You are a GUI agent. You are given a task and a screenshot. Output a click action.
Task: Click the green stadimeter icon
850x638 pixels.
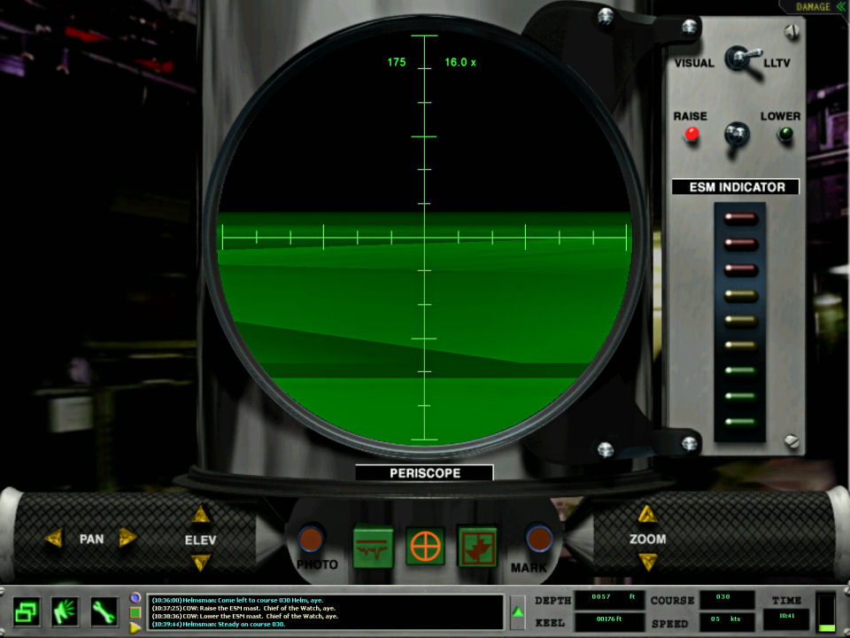click(373, 547)
